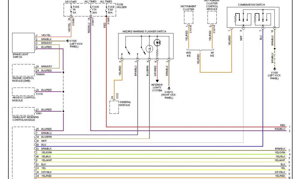This screenshot has height=179, width=306.
Task: Click ground symbol beside the brake light switch
Action: [68, 41]
